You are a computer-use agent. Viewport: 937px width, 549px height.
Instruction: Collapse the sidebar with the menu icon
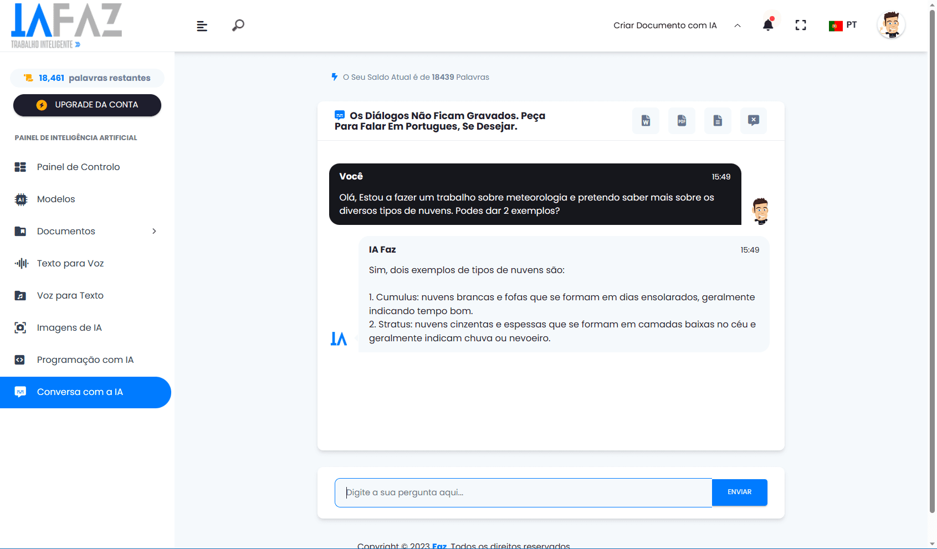tap(202, 26)
